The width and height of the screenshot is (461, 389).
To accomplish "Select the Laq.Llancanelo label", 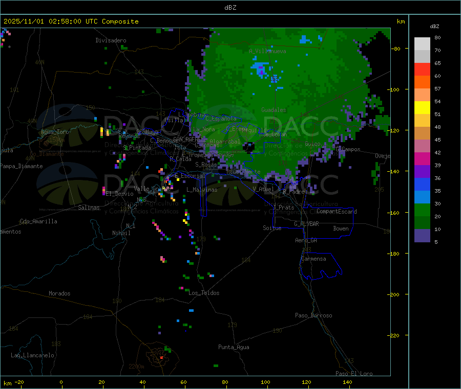I will pos(32,355).
